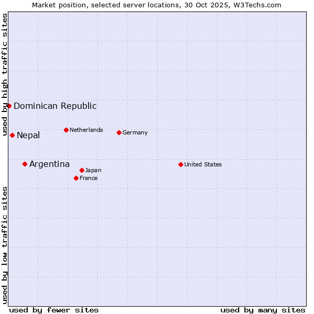314x314 pixels.
Task: Click the chart title mentioning W3Techs.com
Action: pos(156,5)
